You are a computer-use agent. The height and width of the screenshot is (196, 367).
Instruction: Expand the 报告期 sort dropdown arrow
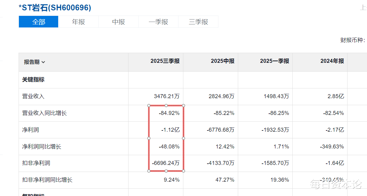coord(43,62)
